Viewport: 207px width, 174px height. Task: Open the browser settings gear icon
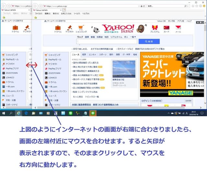coord(200,6)
